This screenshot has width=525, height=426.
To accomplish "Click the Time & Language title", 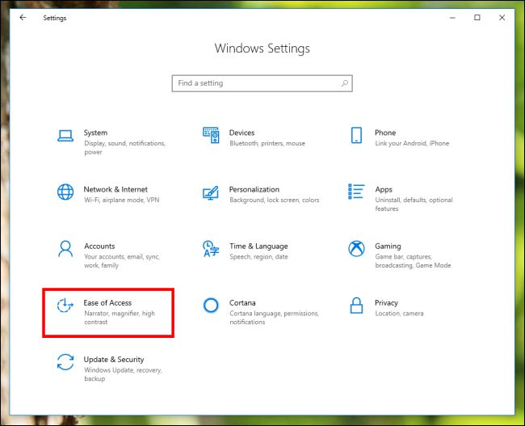I will tap(258, 247).
